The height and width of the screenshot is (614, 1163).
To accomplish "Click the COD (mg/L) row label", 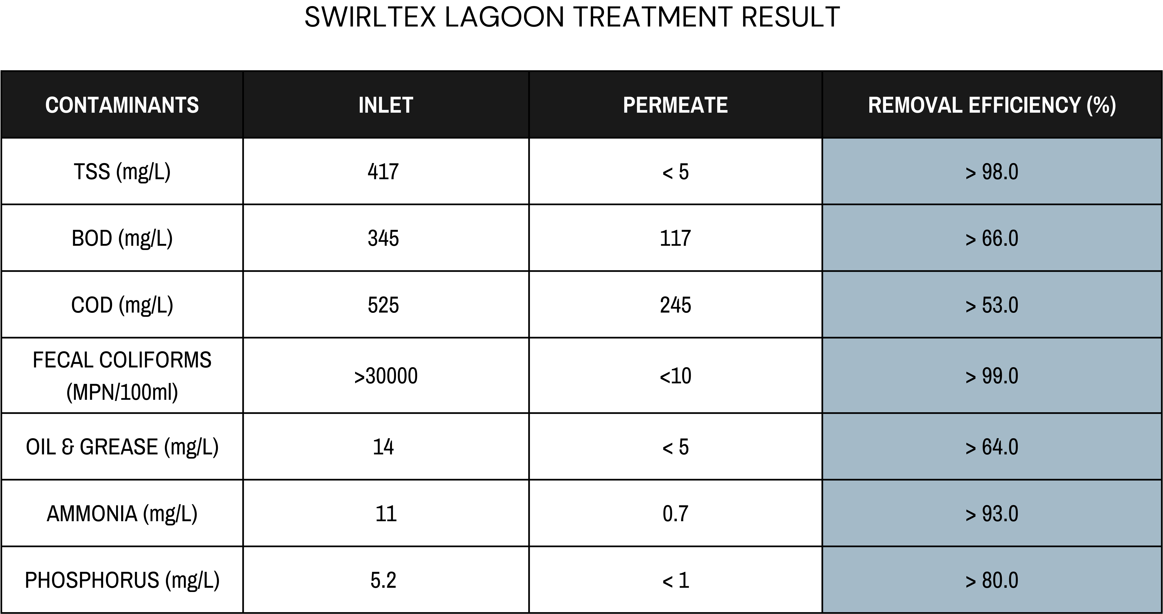I will [x=122, y=305].
